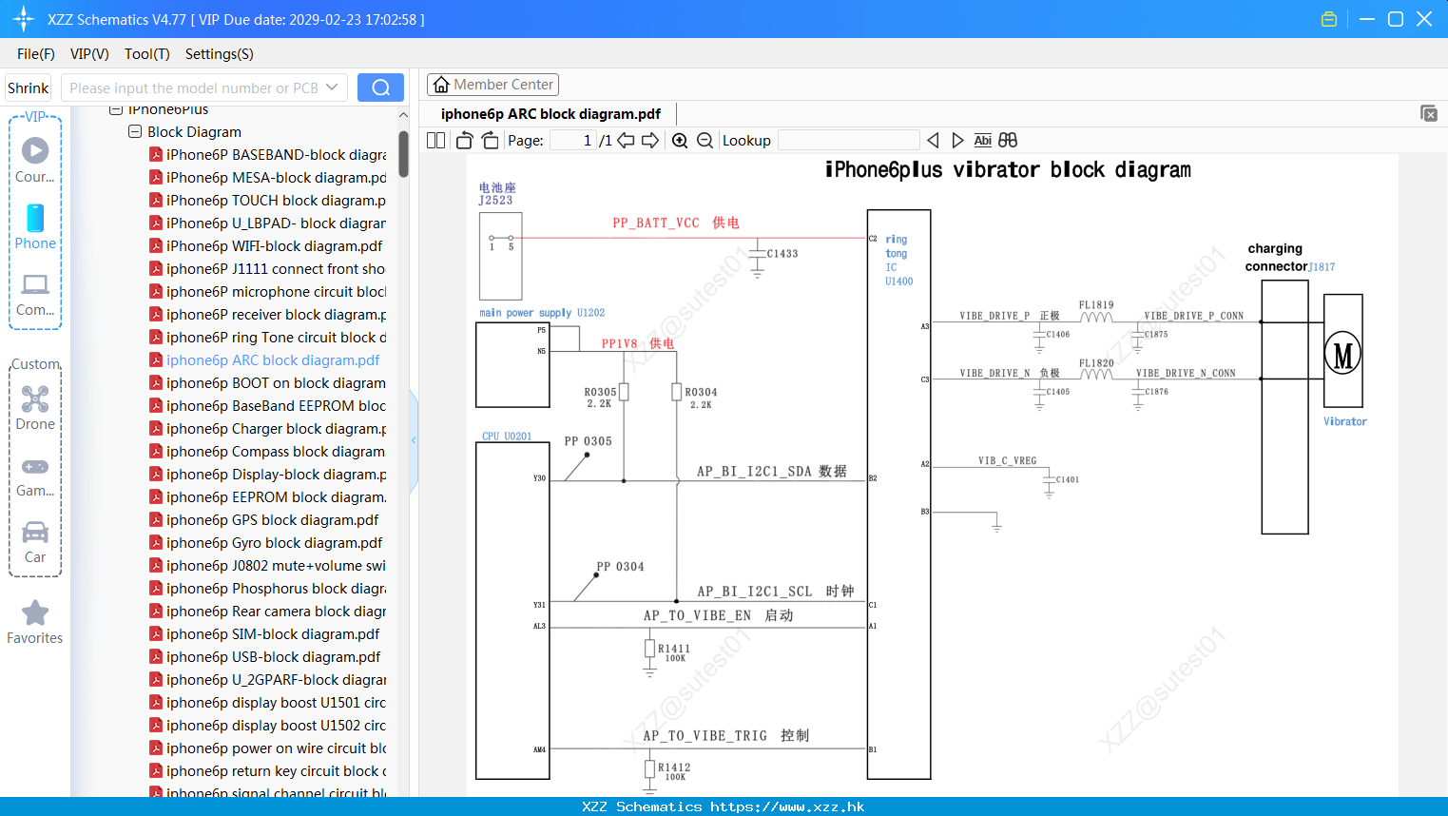Open the Member Center button

(x=492, y=85)
